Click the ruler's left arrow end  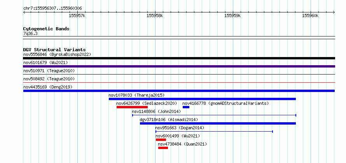(x=24, y=12)
